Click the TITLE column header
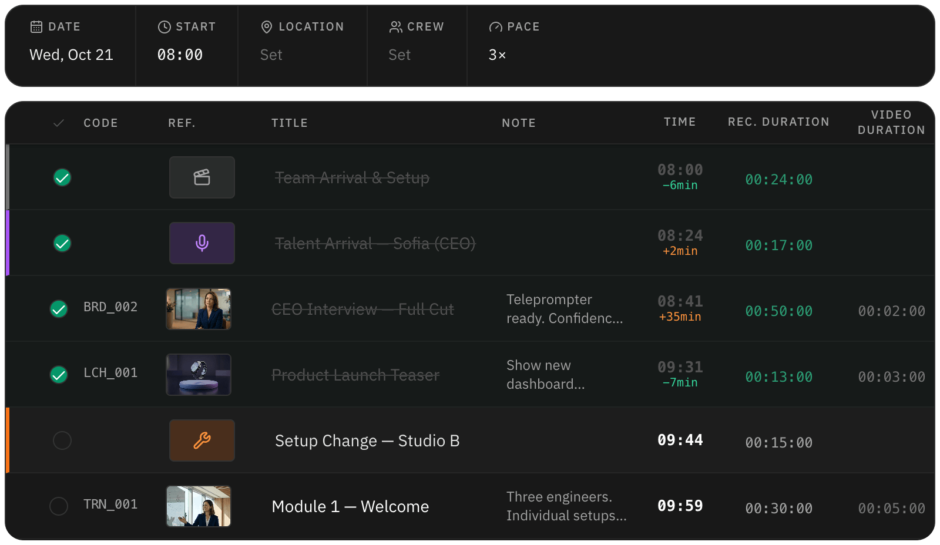940x545 pixels. pos(290,123)
